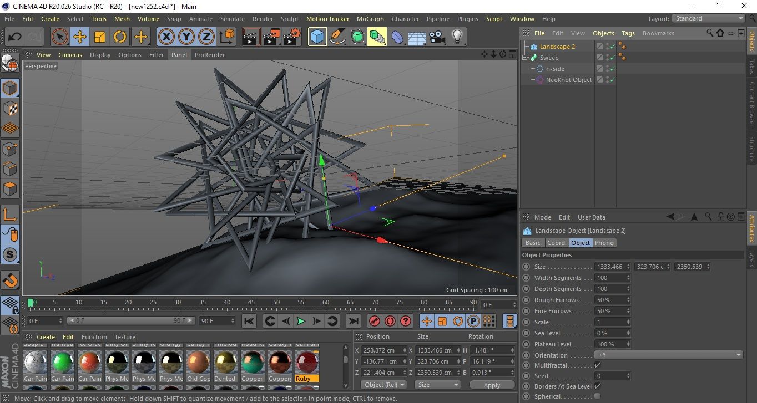Open Object Manager Tags menu
Viewport: 757px width, 403px height.
pyautogui.click(x=628, y=33)
